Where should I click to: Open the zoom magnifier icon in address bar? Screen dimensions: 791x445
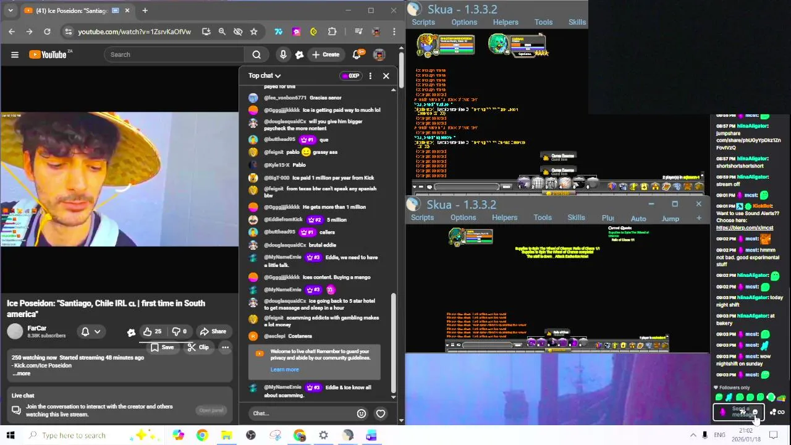coord(222,32)
